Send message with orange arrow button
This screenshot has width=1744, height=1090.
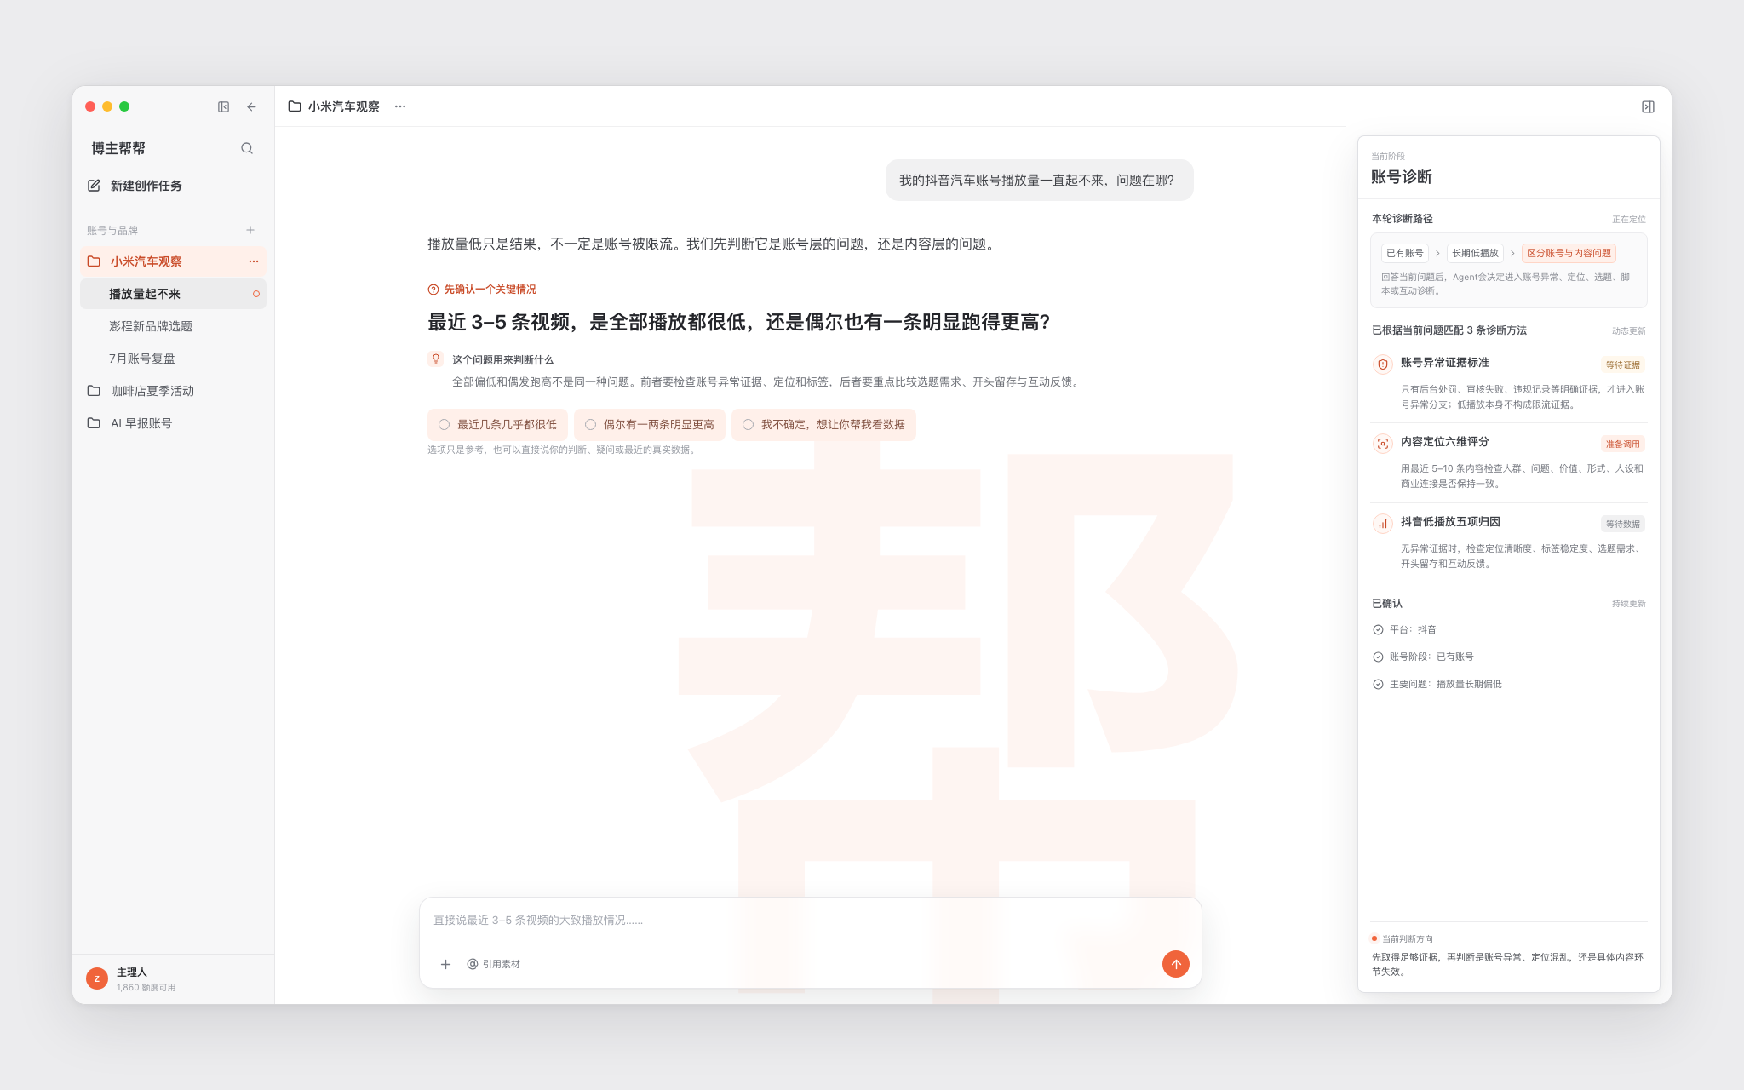1176,964
